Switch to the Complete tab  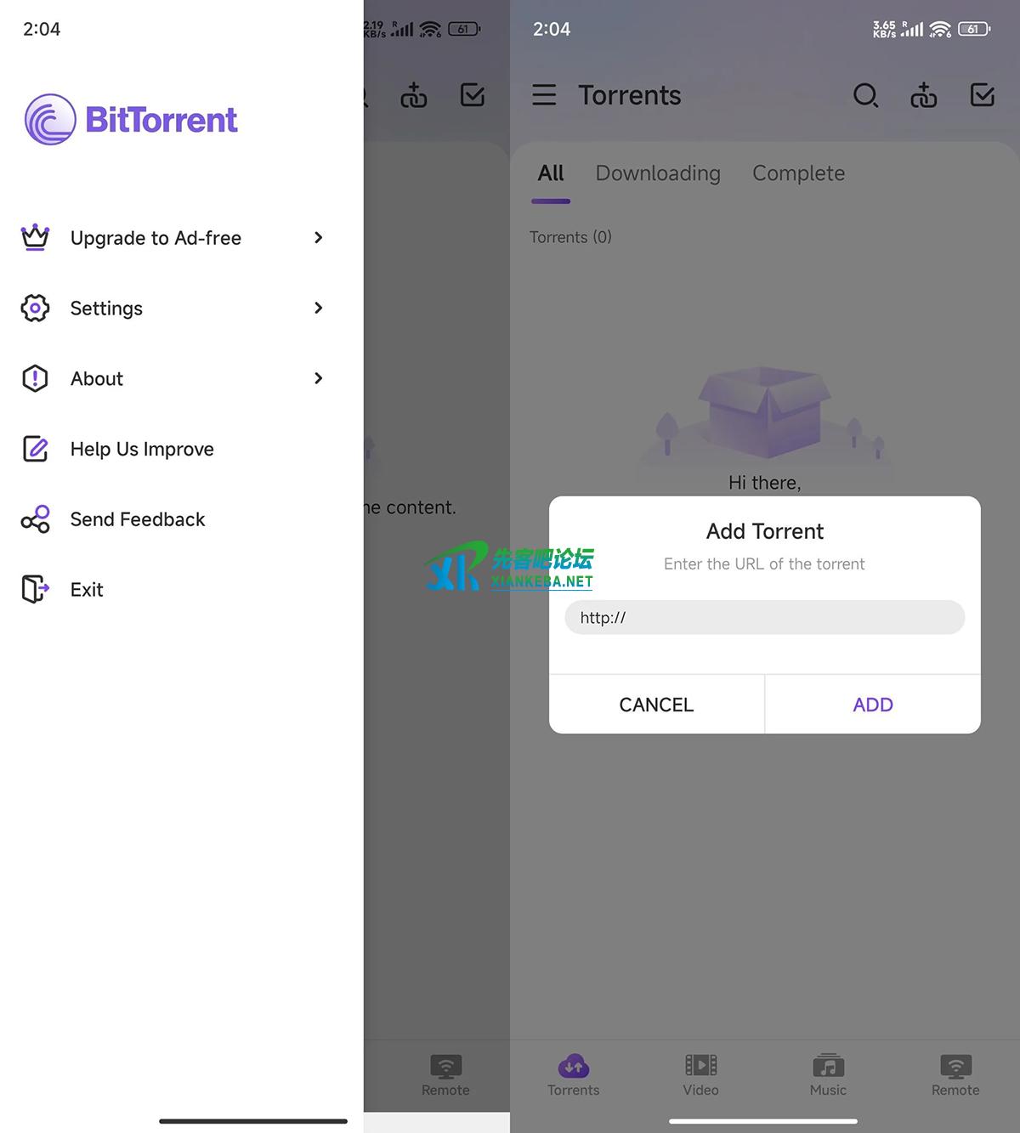798,173
